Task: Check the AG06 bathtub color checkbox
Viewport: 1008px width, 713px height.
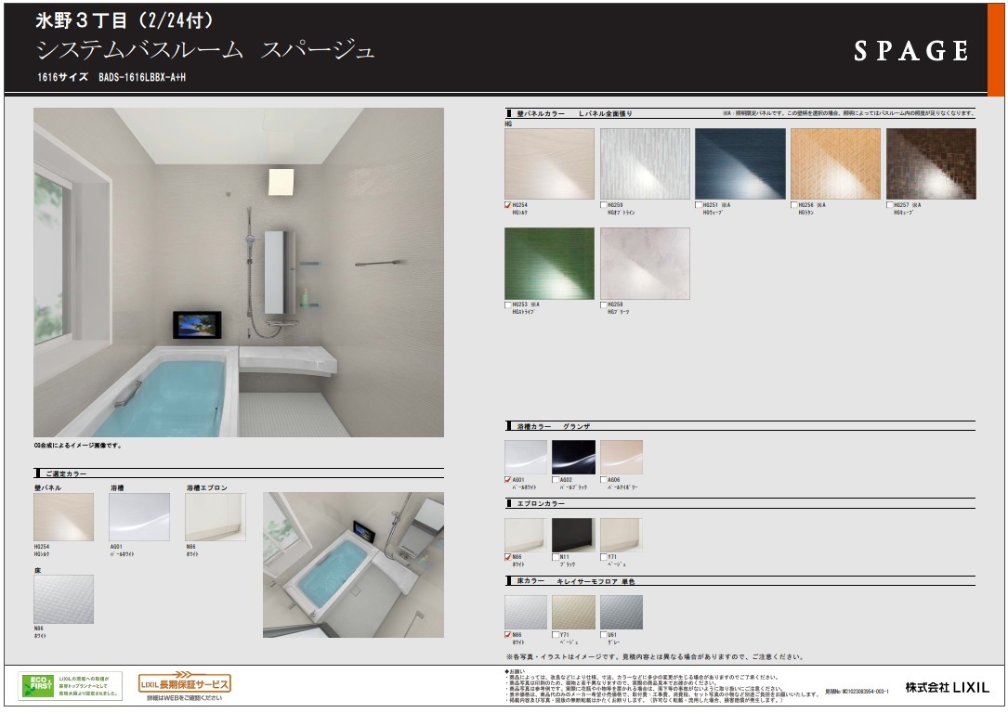Action: (604, 479)
